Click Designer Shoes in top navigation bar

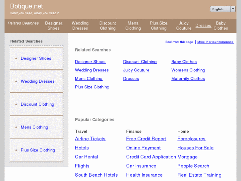point(54,26)
